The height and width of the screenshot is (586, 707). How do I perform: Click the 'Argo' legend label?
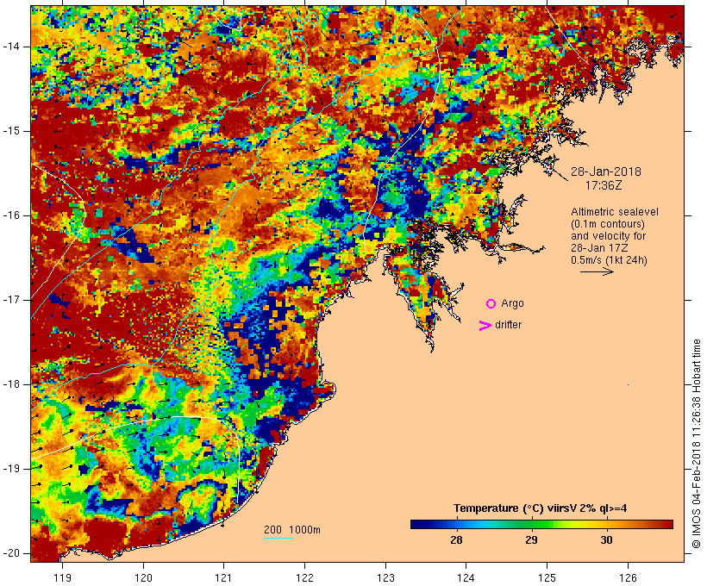[x=512, y=303]
